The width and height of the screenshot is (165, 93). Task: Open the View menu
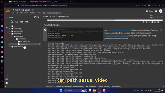tap(21, 13)
